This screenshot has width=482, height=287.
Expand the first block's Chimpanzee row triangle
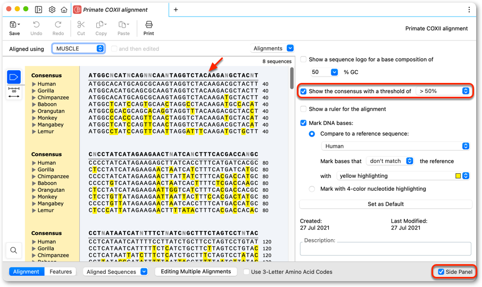[34, 97]
